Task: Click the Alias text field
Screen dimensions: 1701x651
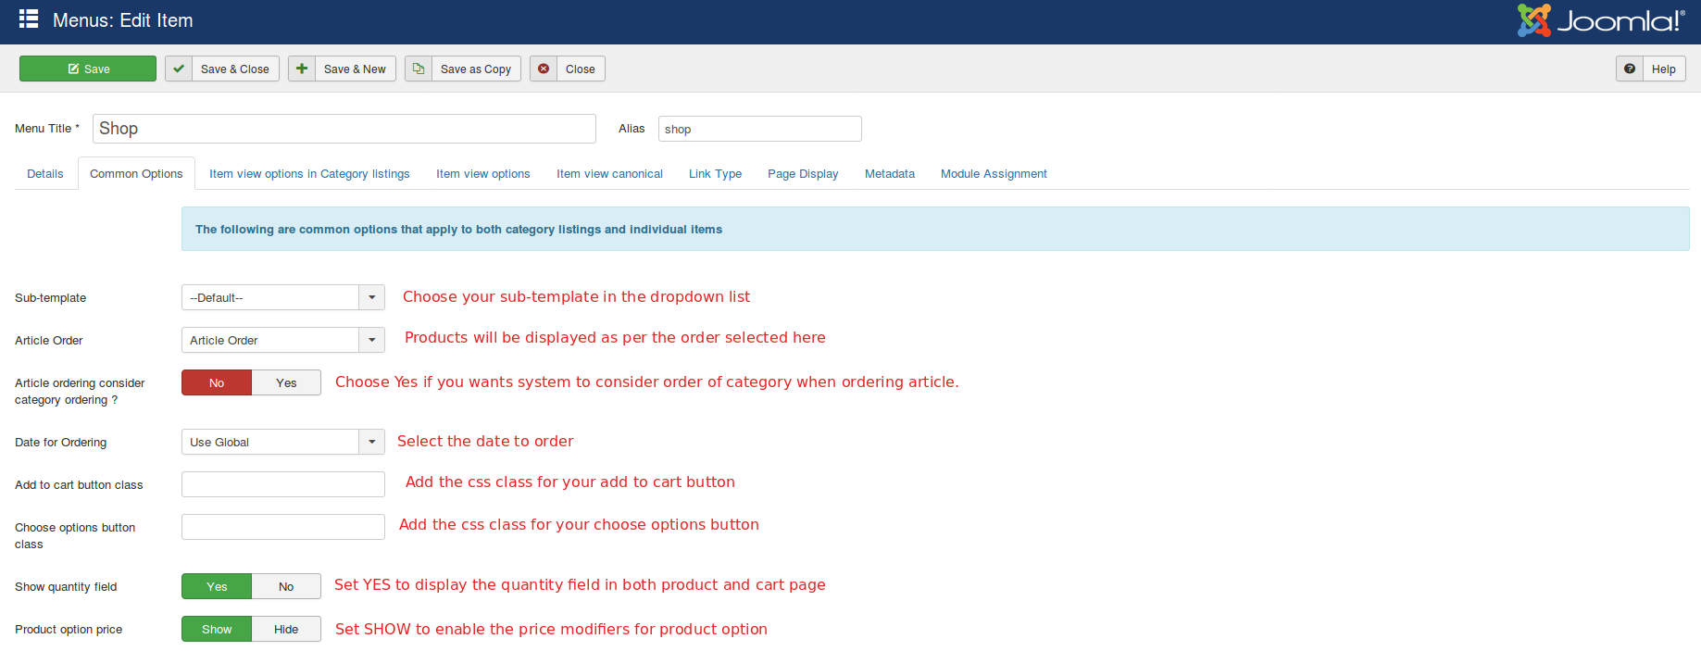Action: (759, 129)
